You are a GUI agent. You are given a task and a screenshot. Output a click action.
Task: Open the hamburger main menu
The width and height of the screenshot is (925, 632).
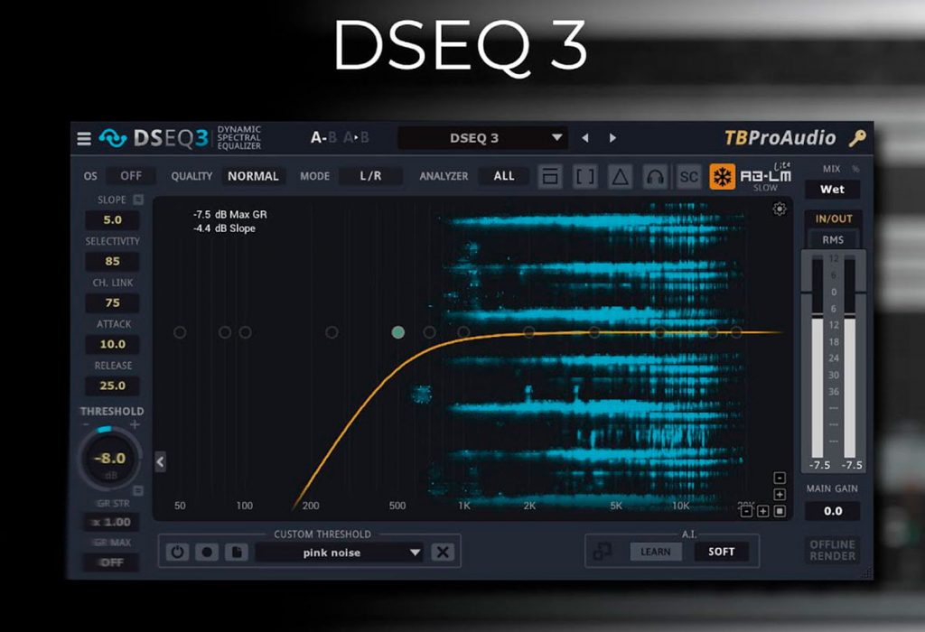click(x=84, y=138)
